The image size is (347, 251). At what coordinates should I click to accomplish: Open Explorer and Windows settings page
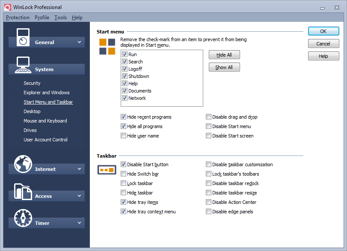[x=47, y=93]
